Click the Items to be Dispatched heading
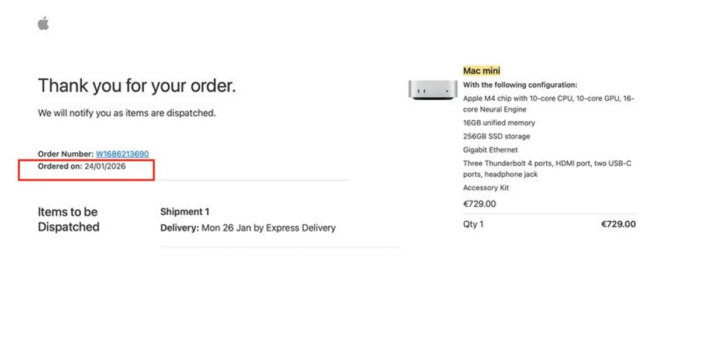The height and width of the screenshot is (339, 701). click(68, 219)
